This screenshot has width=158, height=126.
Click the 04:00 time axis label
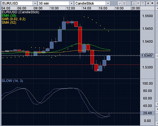6,8
